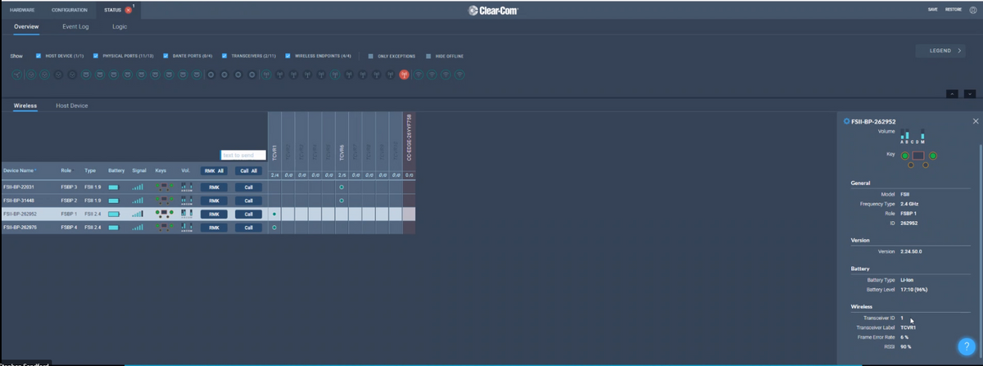This screenshot has height=366, width=983.
Task: Click TCVR1 connection dot for FSII-BP-262952
Action: click(x=274, y=214)
